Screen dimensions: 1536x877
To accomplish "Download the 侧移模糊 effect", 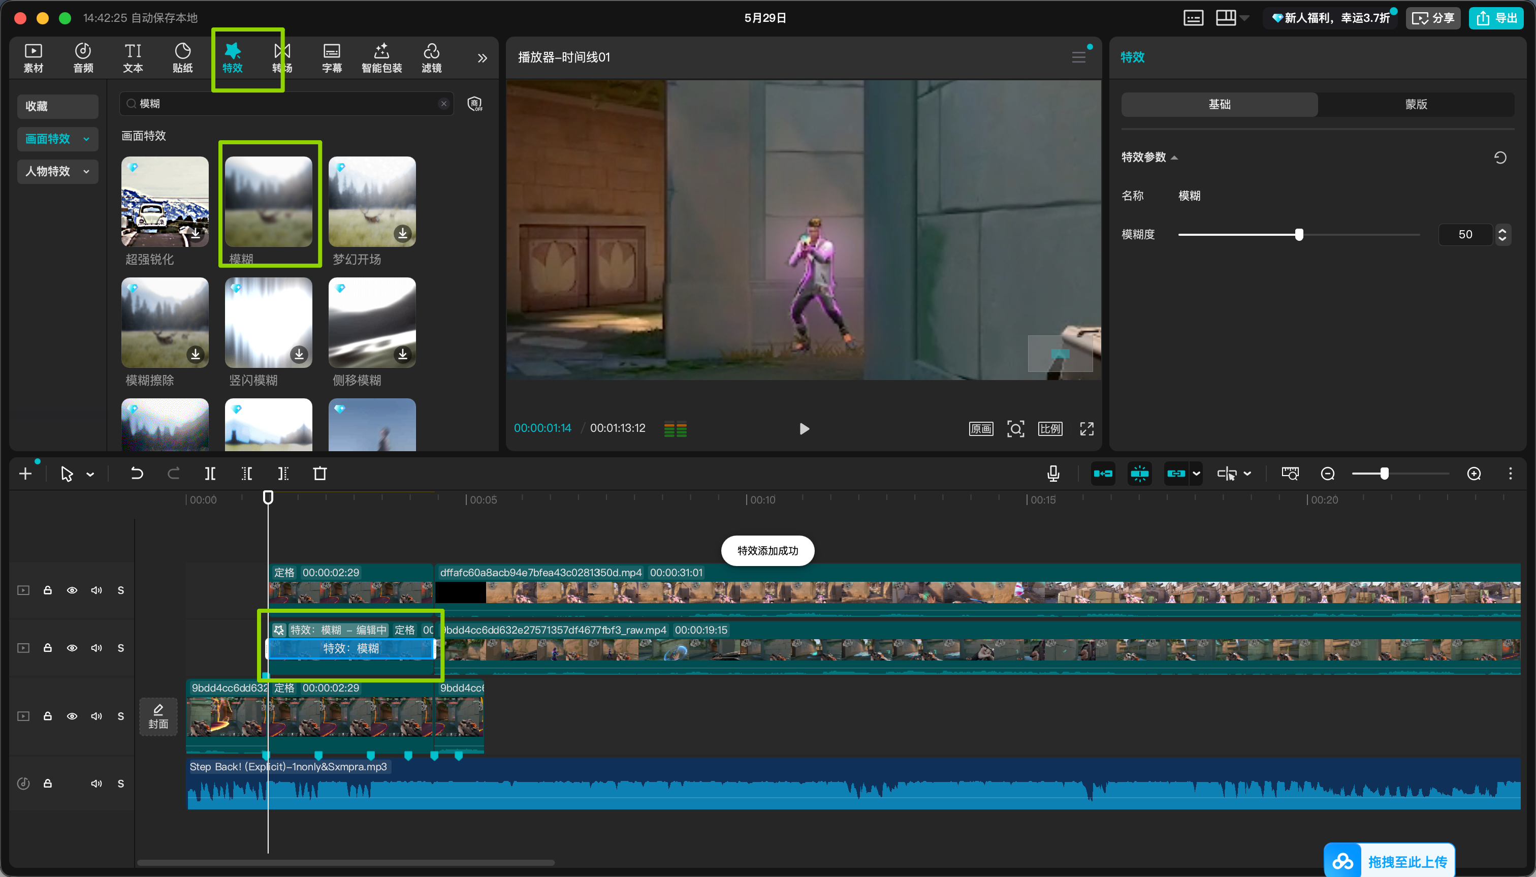I will click(x=403, y=354).
